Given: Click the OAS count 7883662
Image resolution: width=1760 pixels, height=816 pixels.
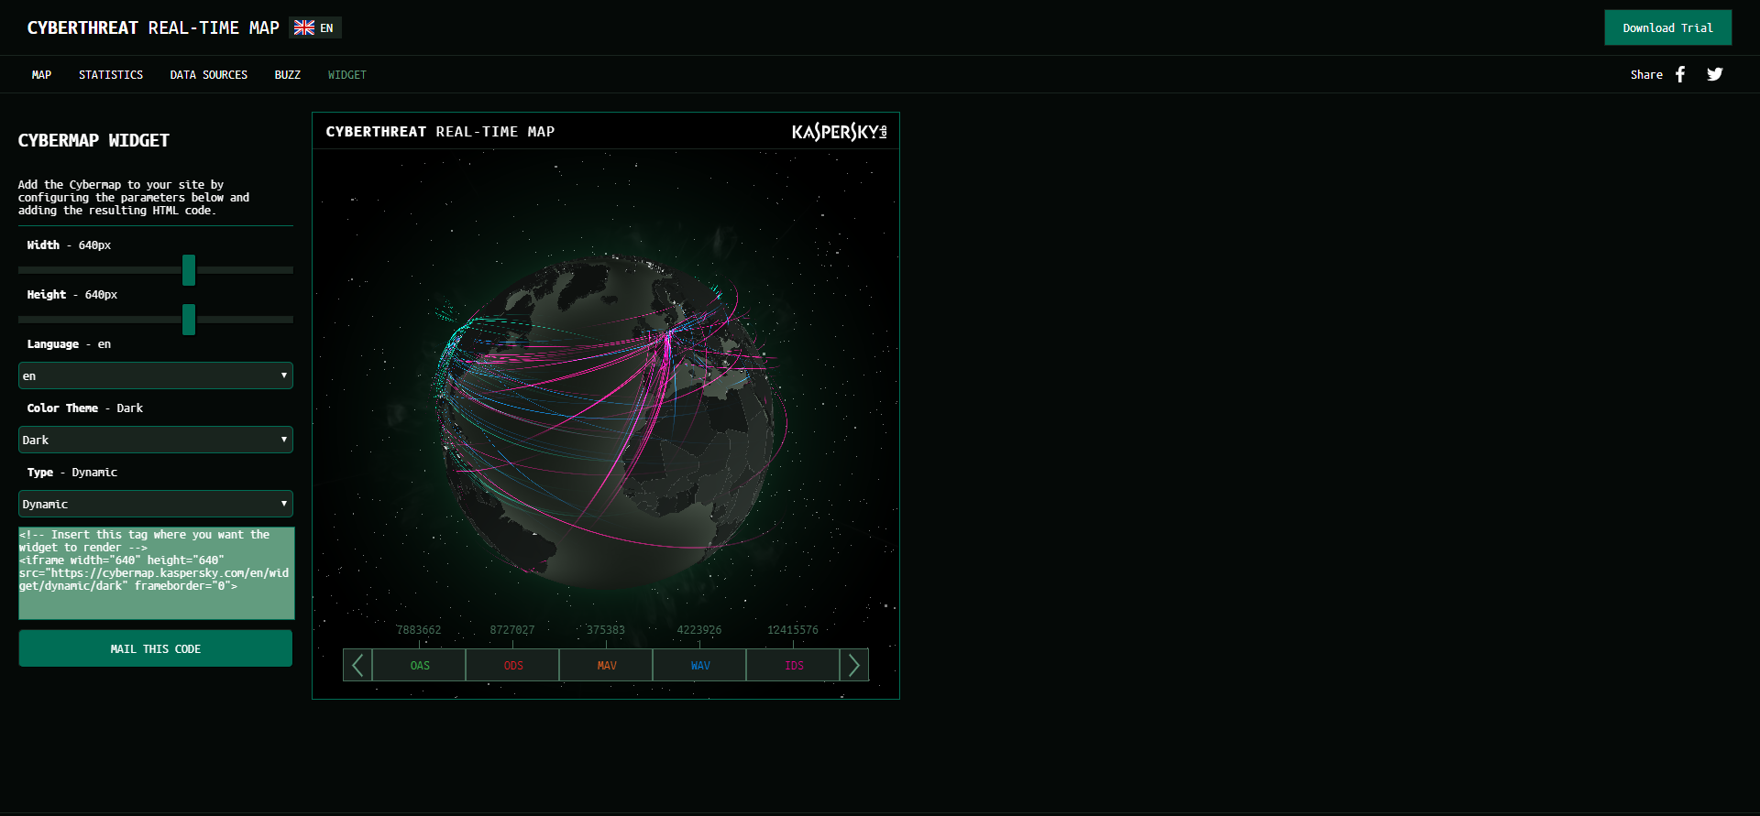Looking at the screenshot, I should point(419,630).
